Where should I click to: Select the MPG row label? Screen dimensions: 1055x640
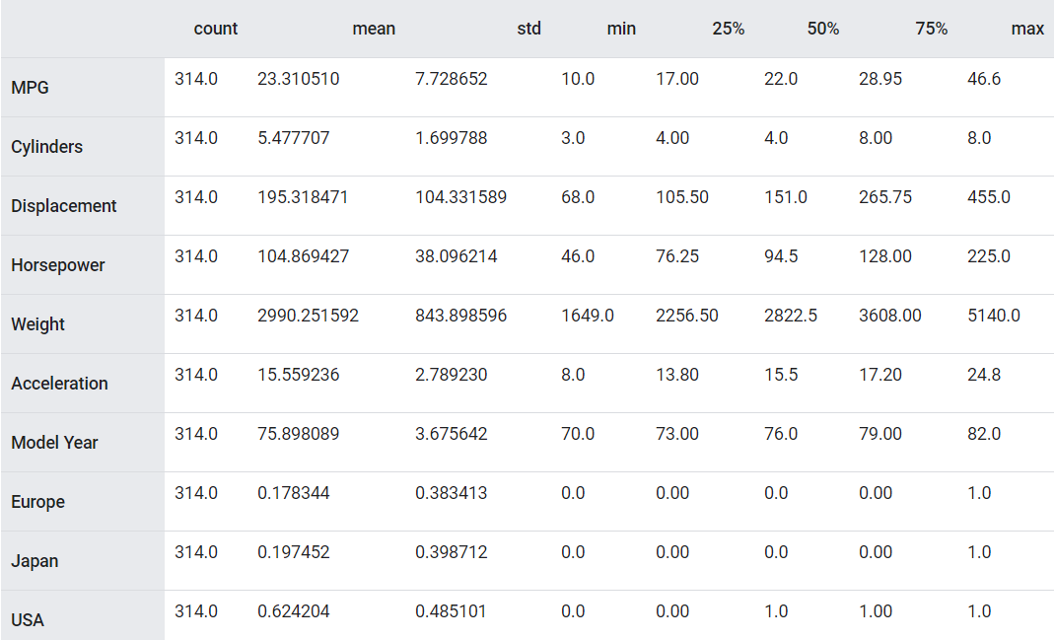30,88
